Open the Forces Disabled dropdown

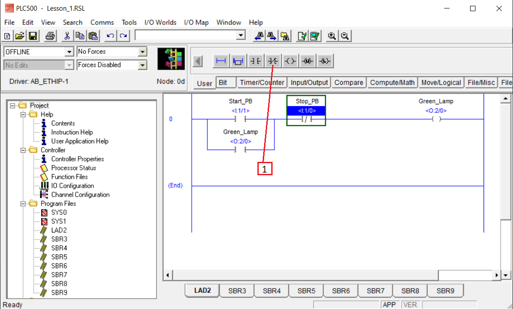click(142, 65)
